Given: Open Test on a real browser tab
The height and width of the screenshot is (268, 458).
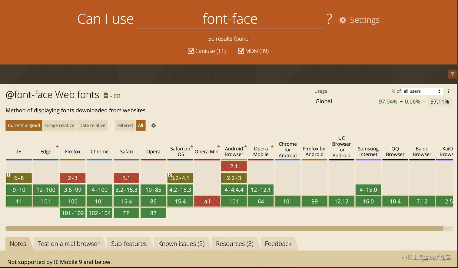Looking at the screenshot, I should (x=68, y=244).
